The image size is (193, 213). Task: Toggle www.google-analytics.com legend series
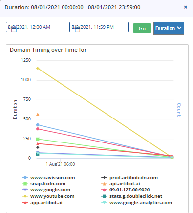tap(136, 203)
